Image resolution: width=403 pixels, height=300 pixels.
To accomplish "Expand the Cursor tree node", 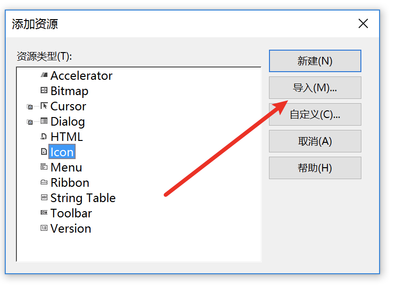I will [x=30, y=107].
